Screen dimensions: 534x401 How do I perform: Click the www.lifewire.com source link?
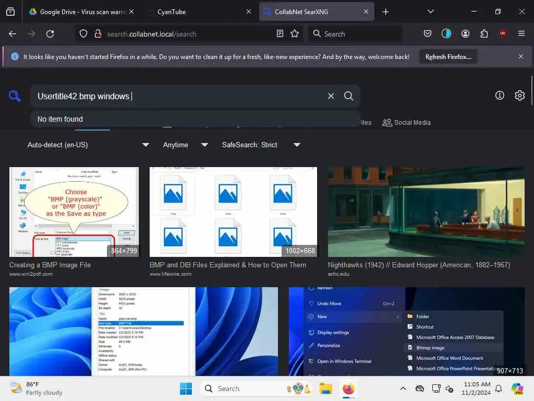(171, 274)
